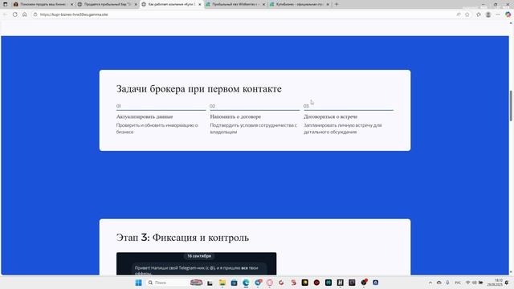The image size is (514, 289).
Task: Click step number '02'
Action: coord(212,106)
